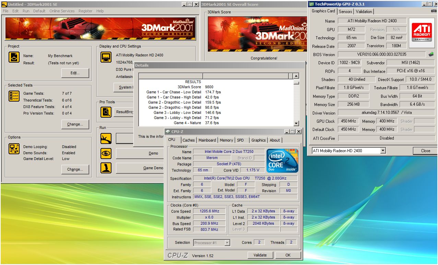Click the ATI Radeon Graphics logo
This screenshot has height=265, width=438.
[x=422, y=32]
